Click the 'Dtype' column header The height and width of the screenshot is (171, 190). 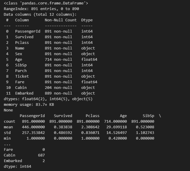[x=87, y=20]
